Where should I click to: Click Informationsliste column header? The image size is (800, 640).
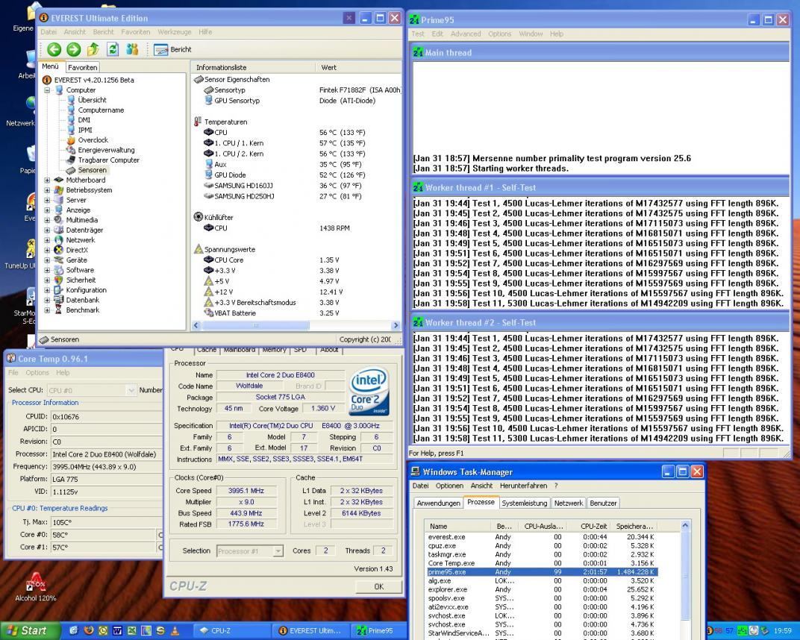(x=221, y=67)
